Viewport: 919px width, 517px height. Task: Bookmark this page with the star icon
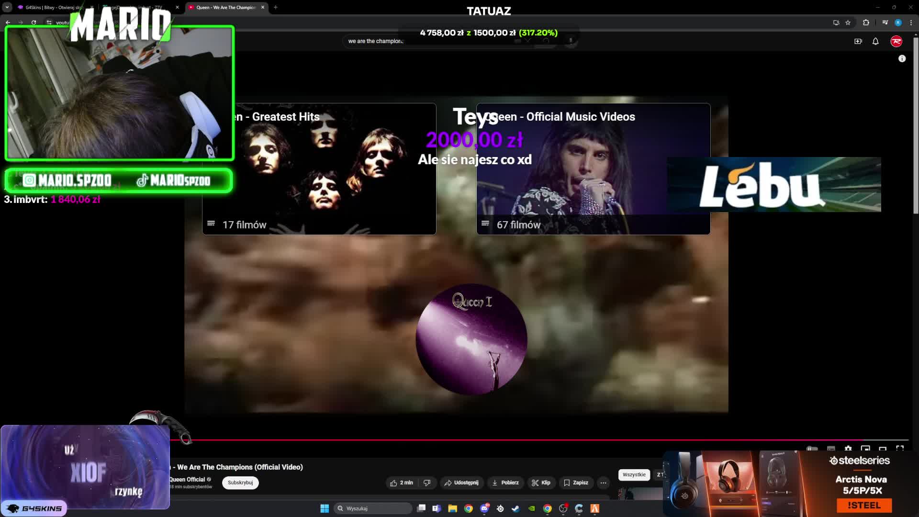coord(848,22)
